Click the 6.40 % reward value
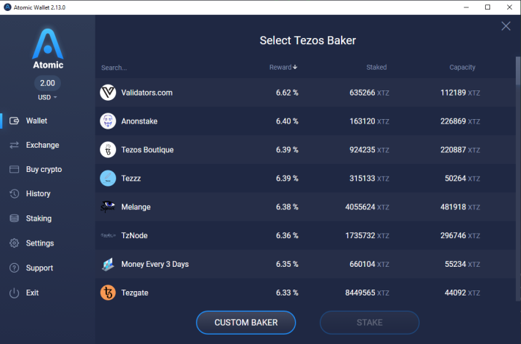The image size is (521, 344). [287, 121]
